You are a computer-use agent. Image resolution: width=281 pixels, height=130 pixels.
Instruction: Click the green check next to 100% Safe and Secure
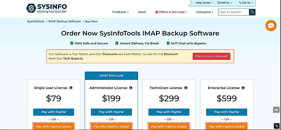click(x=72, y=43)
